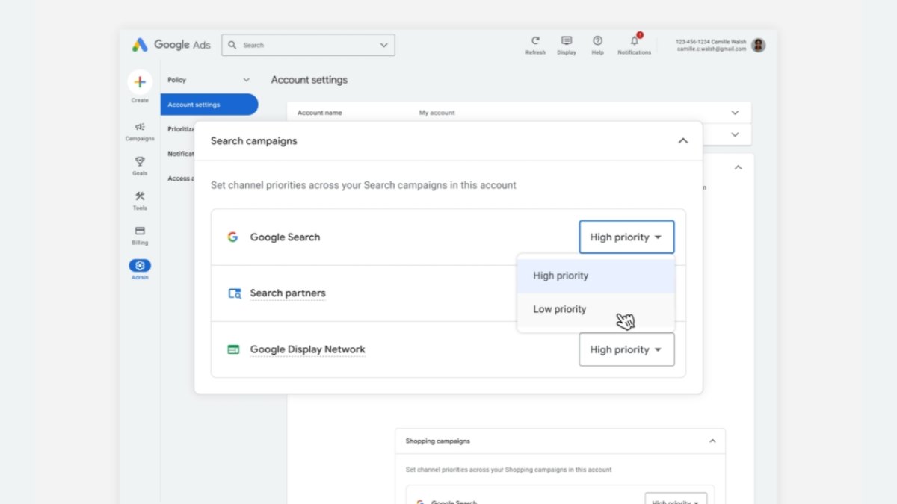This screenshot has height=504, width=897.
Task: Collapse the Shopping campaigns section
Action: pyautogui.click(x=712, y=441)
